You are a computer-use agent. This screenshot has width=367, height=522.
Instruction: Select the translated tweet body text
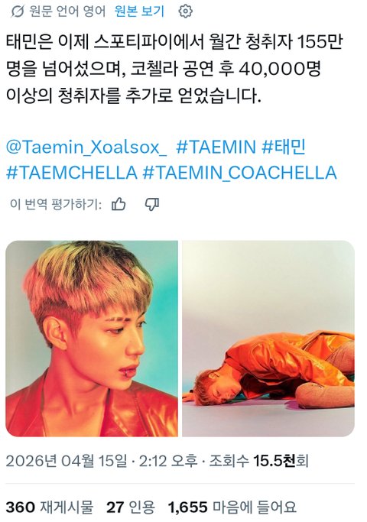(x=174, y=70)
